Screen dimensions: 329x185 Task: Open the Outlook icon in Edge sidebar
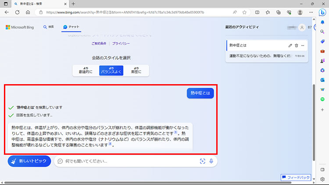point(322,80)
